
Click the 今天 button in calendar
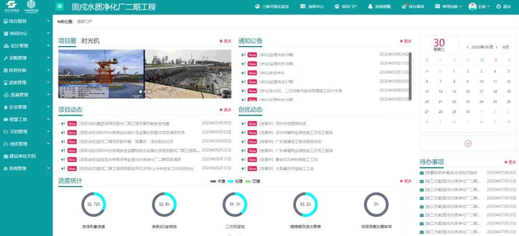[x=505, y=47]
